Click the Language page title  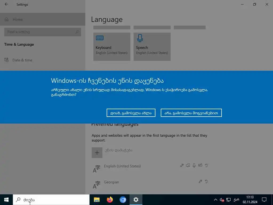pos(107,19)
